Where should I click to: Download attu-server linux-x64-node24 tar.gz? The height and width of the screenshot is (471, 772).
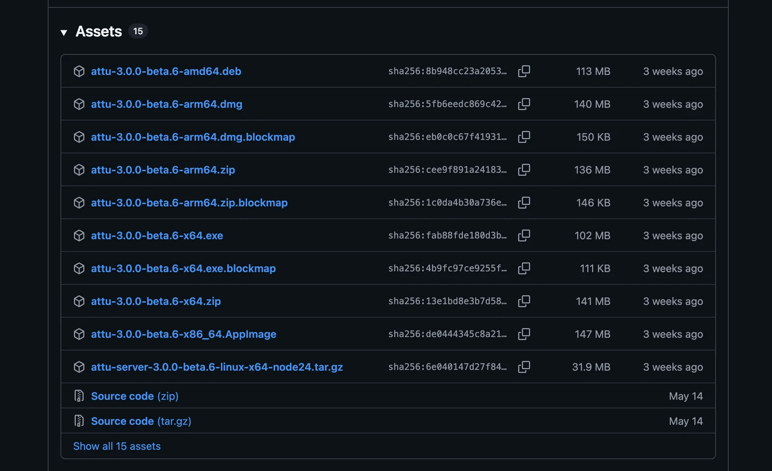(217, 367)
